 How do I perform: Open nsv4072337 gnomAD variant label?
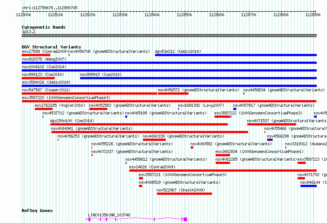(132, 151)
